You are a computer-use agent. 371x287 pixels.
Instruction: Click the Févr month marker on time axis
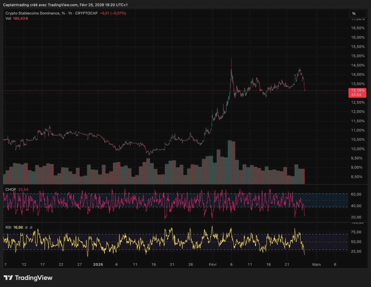(x=213, y=264)
